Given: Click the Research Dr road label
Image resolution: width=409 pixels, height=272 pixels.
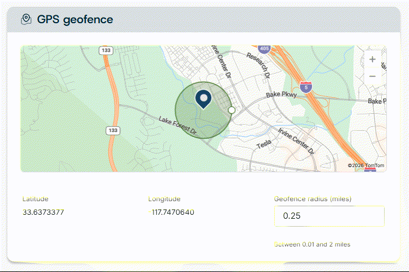Looking at the screenshot, I should (x=258, y=65).
